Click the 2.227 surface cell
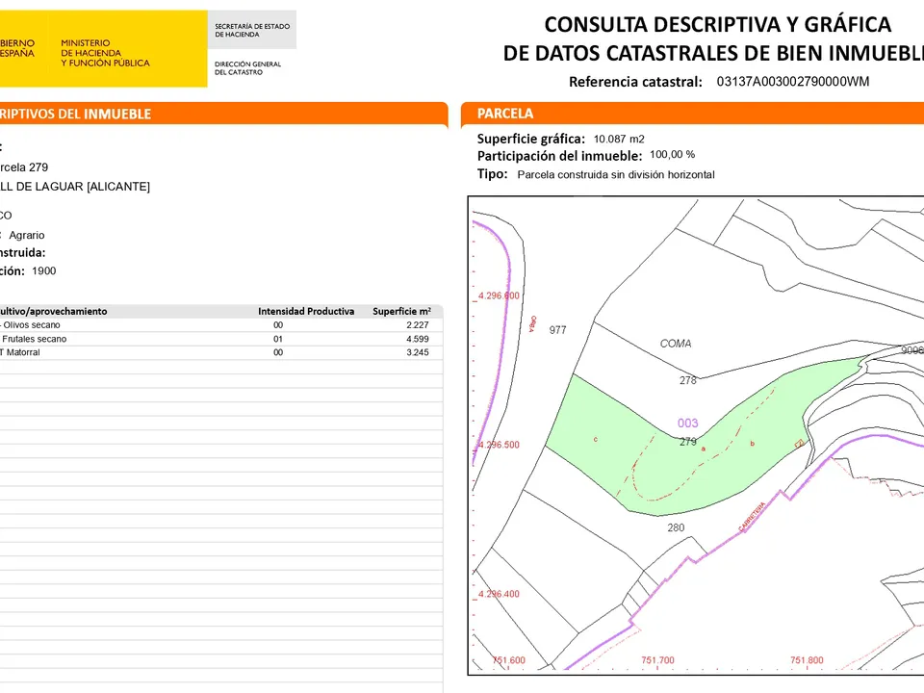Viewport: 924px width, 693px height. pos(417,325)
